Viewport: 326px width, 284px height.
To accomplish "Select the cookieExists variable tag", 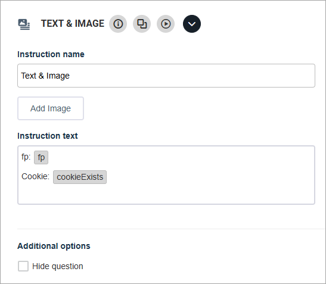I will coord(80,177).
